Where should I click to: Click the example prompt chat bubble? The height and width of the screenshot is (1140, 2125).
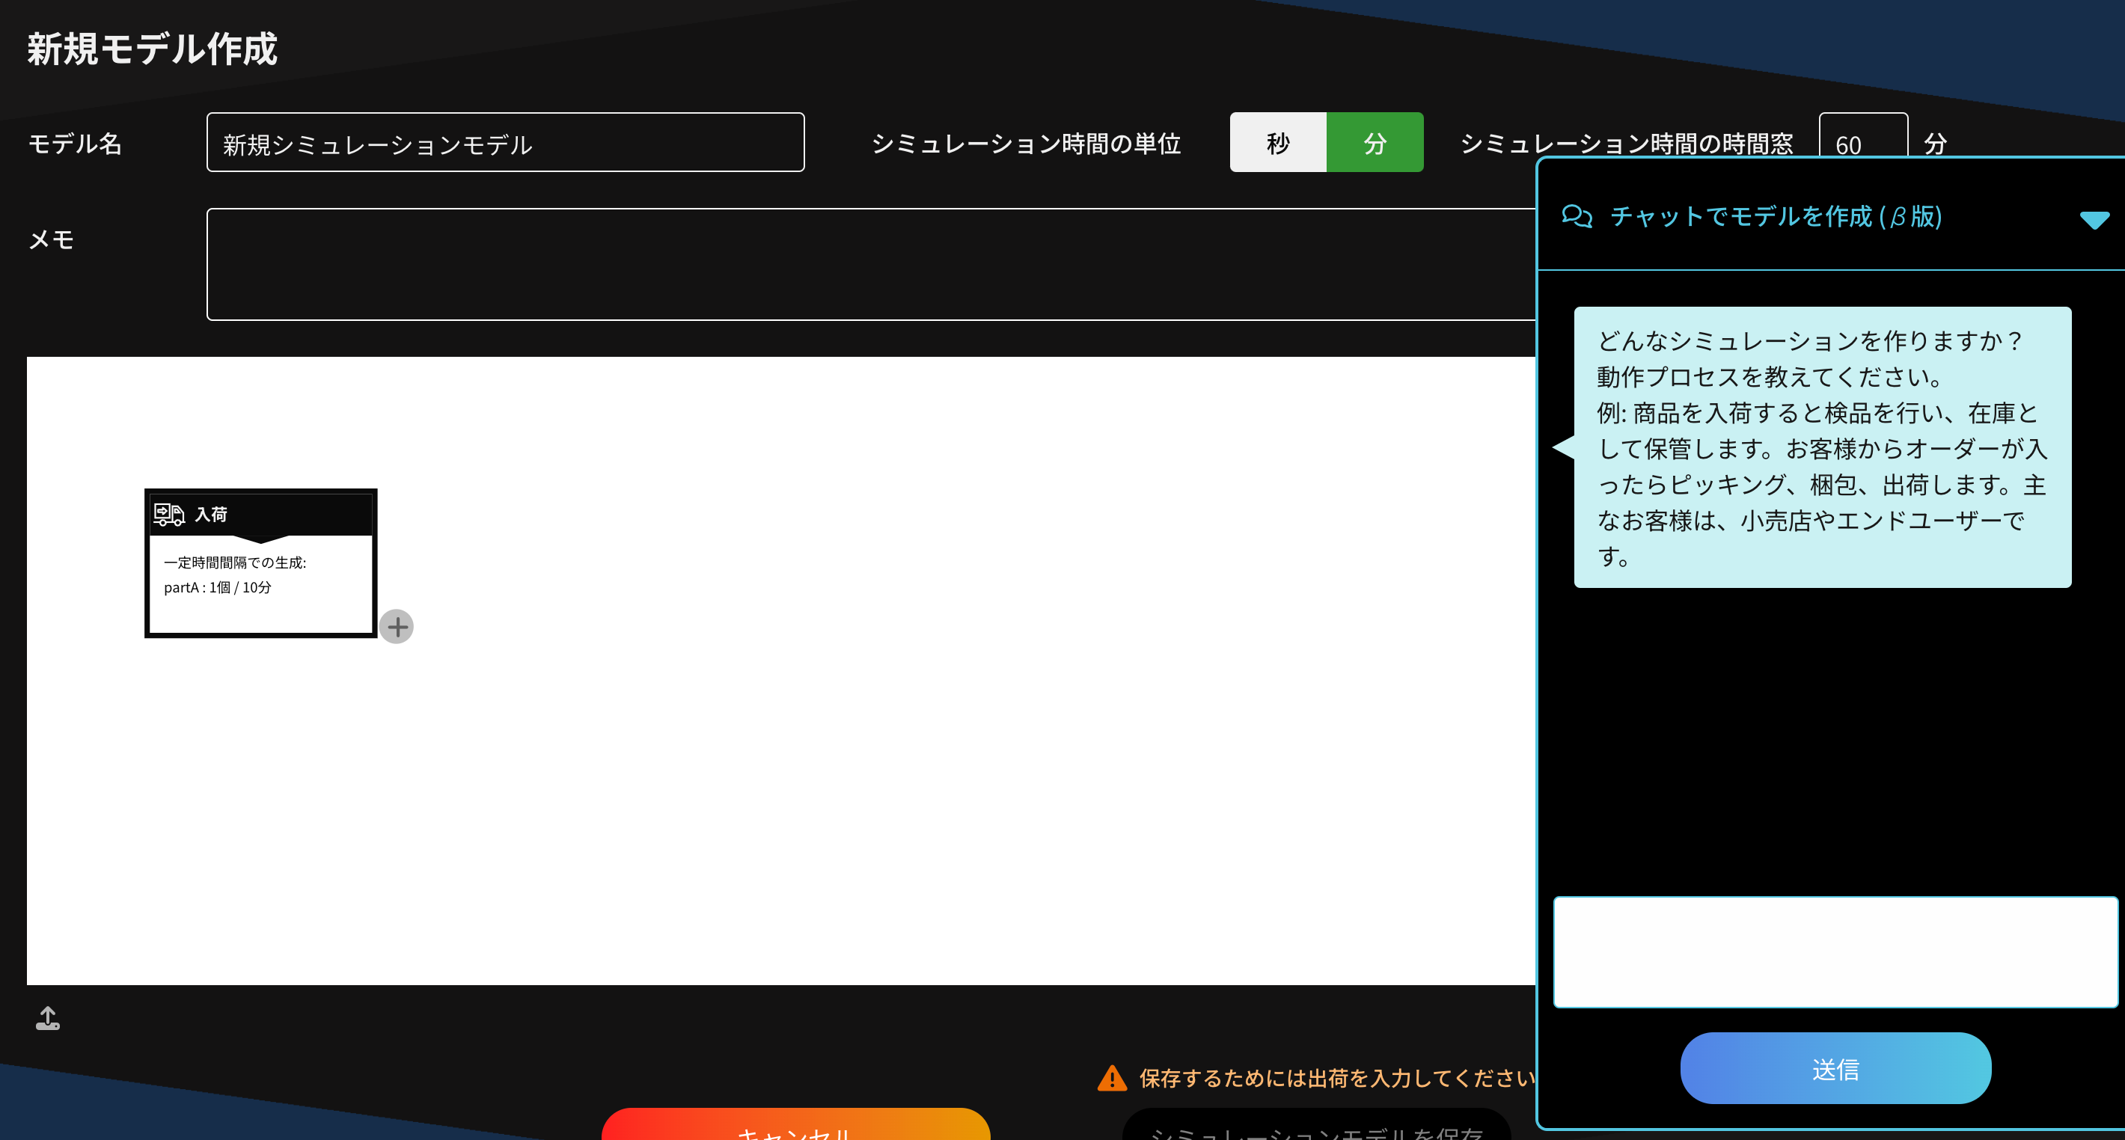[x=1821, y=447]
